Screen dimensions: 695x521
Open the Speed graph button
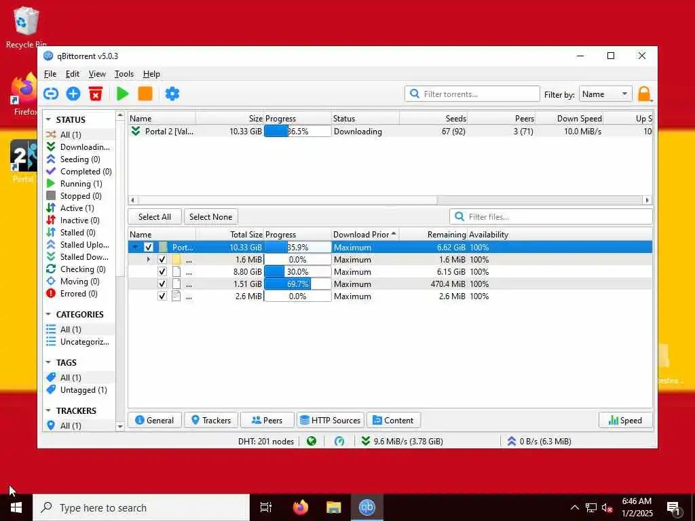pos(625,420)
